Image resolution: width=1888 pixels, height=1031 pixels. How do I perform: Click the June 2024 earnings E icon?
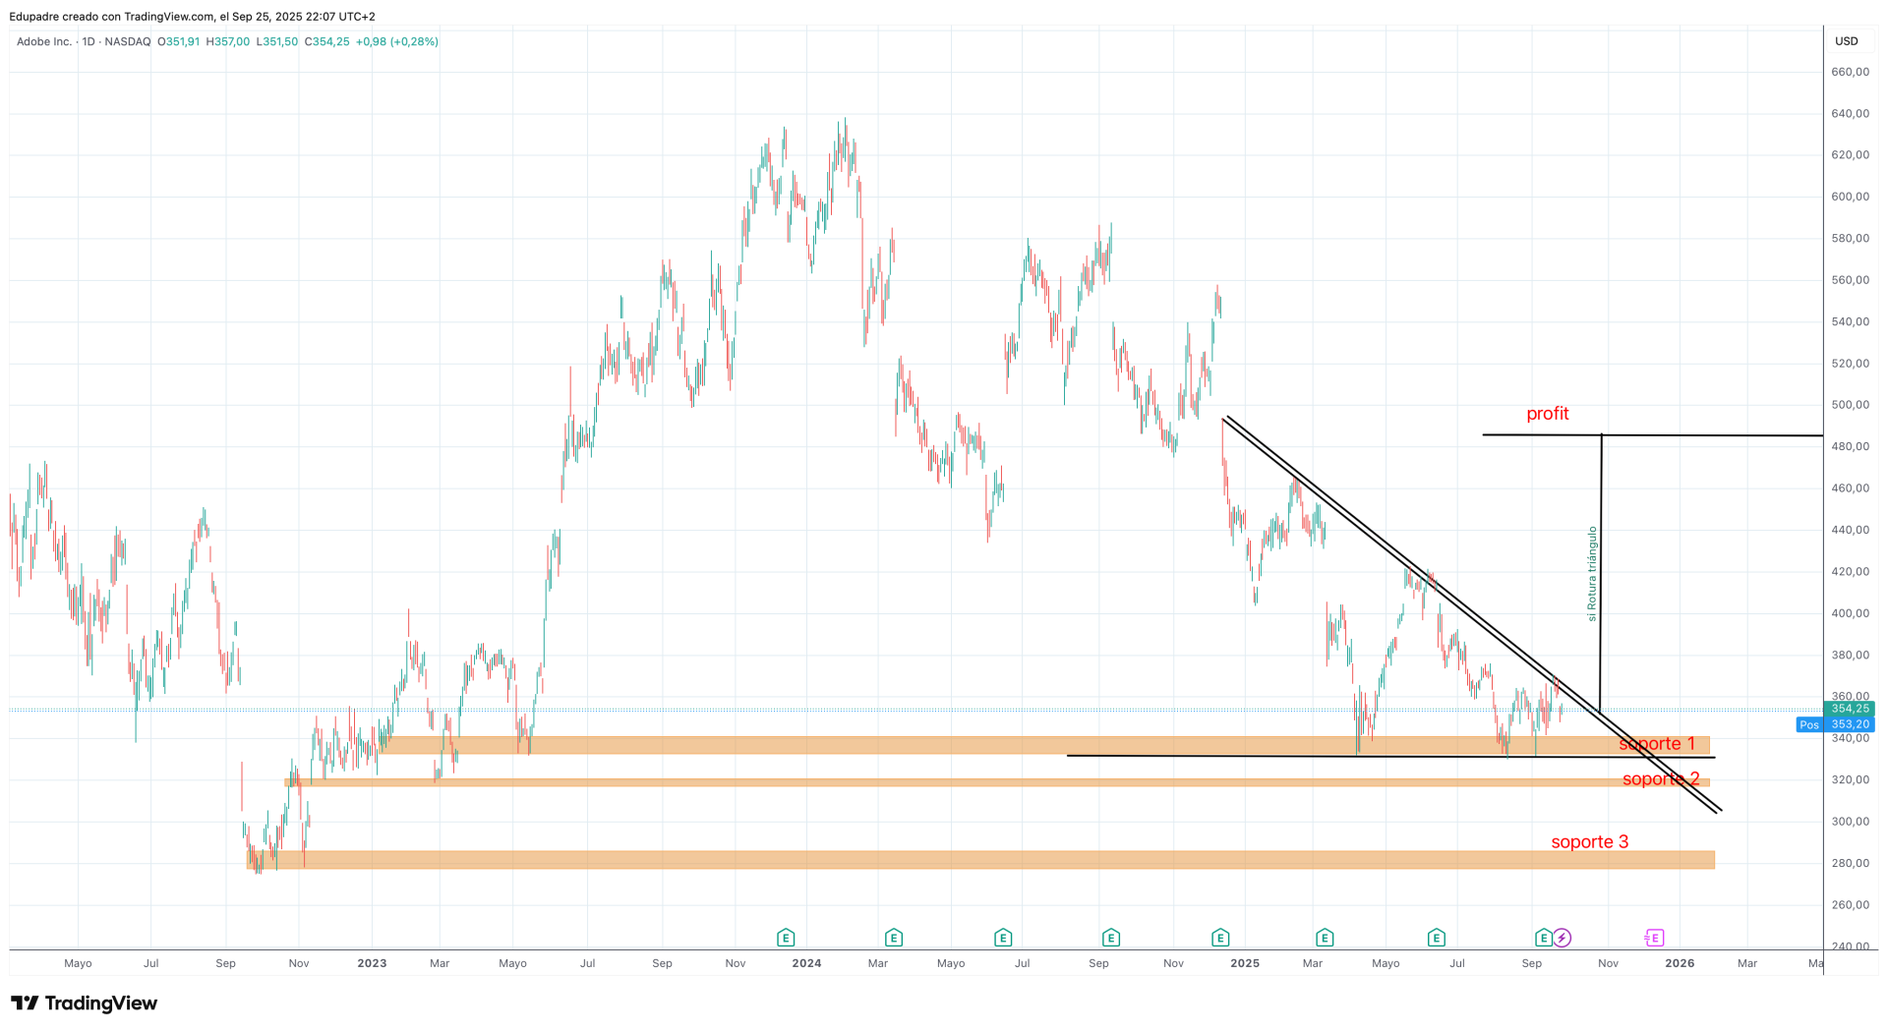click(1002, 938)
